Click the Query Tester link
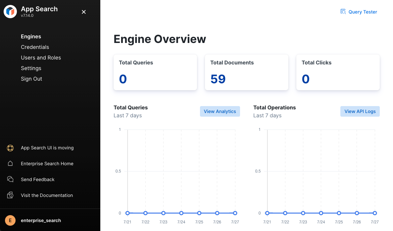Image resolution: width=393 pixels, height=231 pixels. 363,12
